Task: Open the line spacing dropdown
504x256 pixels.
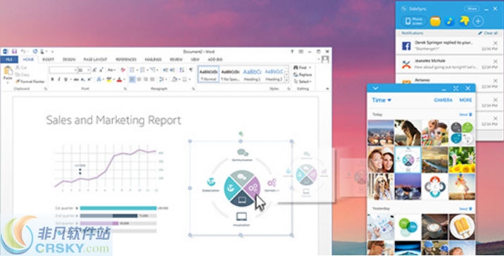Action: tap(163, 79)
